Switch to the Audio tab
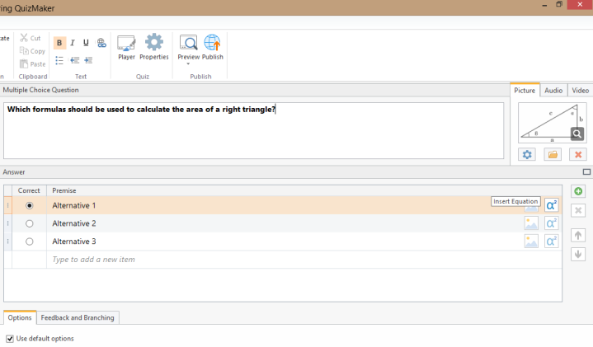The image size is (593, 347). [553, 91]
